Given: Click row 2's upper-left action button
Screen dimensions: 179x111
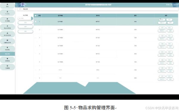Looking at the screenshot, I should click(x=162, y=28).
